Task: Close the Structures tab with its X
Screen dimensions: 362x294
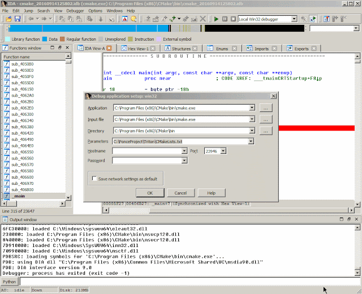Action: click(195, 49)
